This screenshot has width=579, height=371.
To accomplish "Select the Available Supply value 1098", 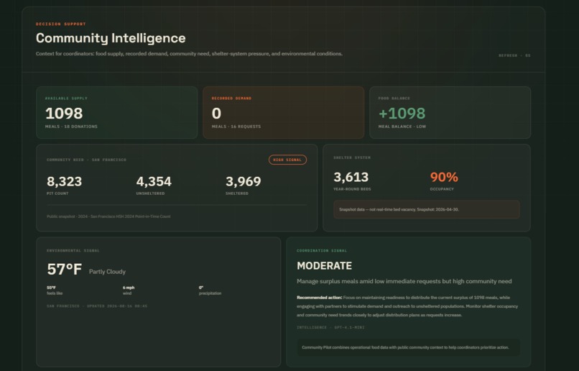I will [64, 113].
